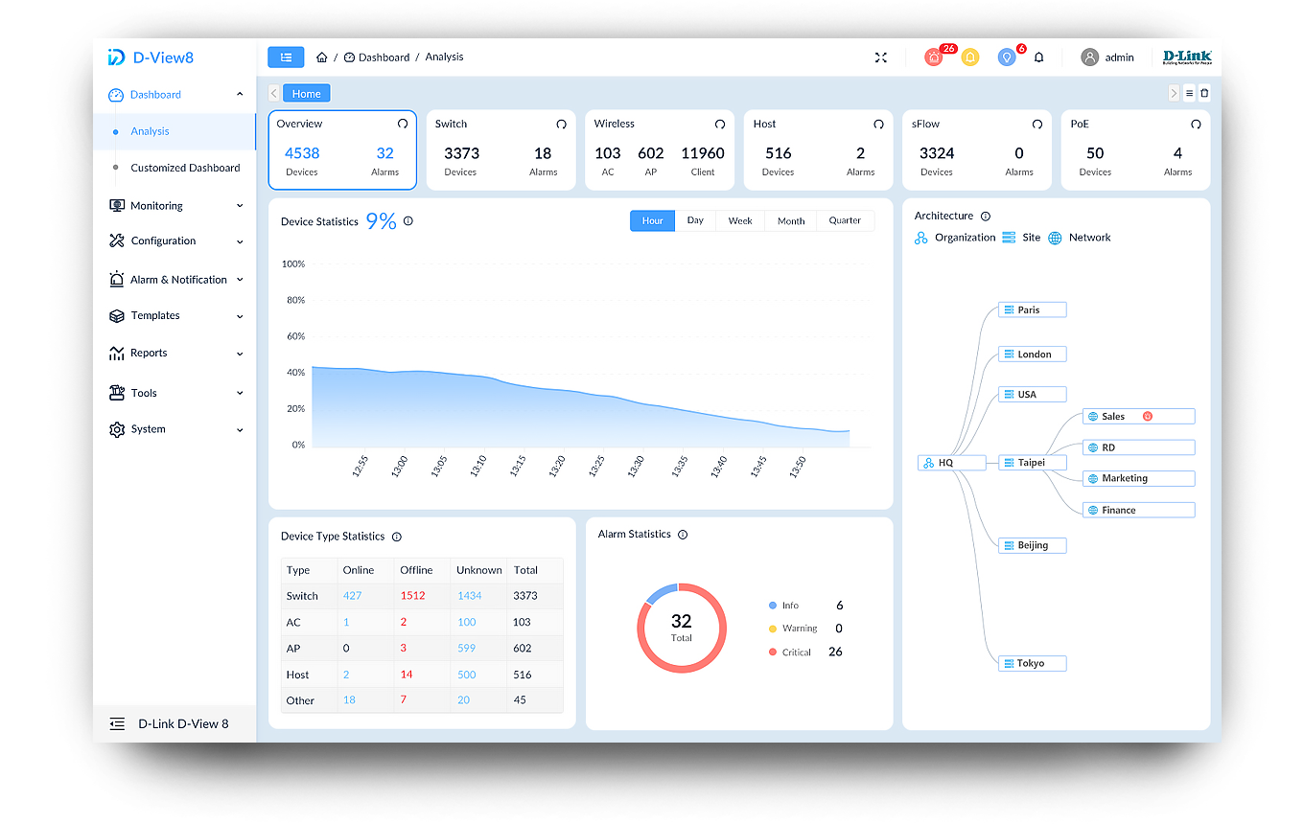
Task: Collapse the Dashboard sidebar section
Action: tap(240, 95)
